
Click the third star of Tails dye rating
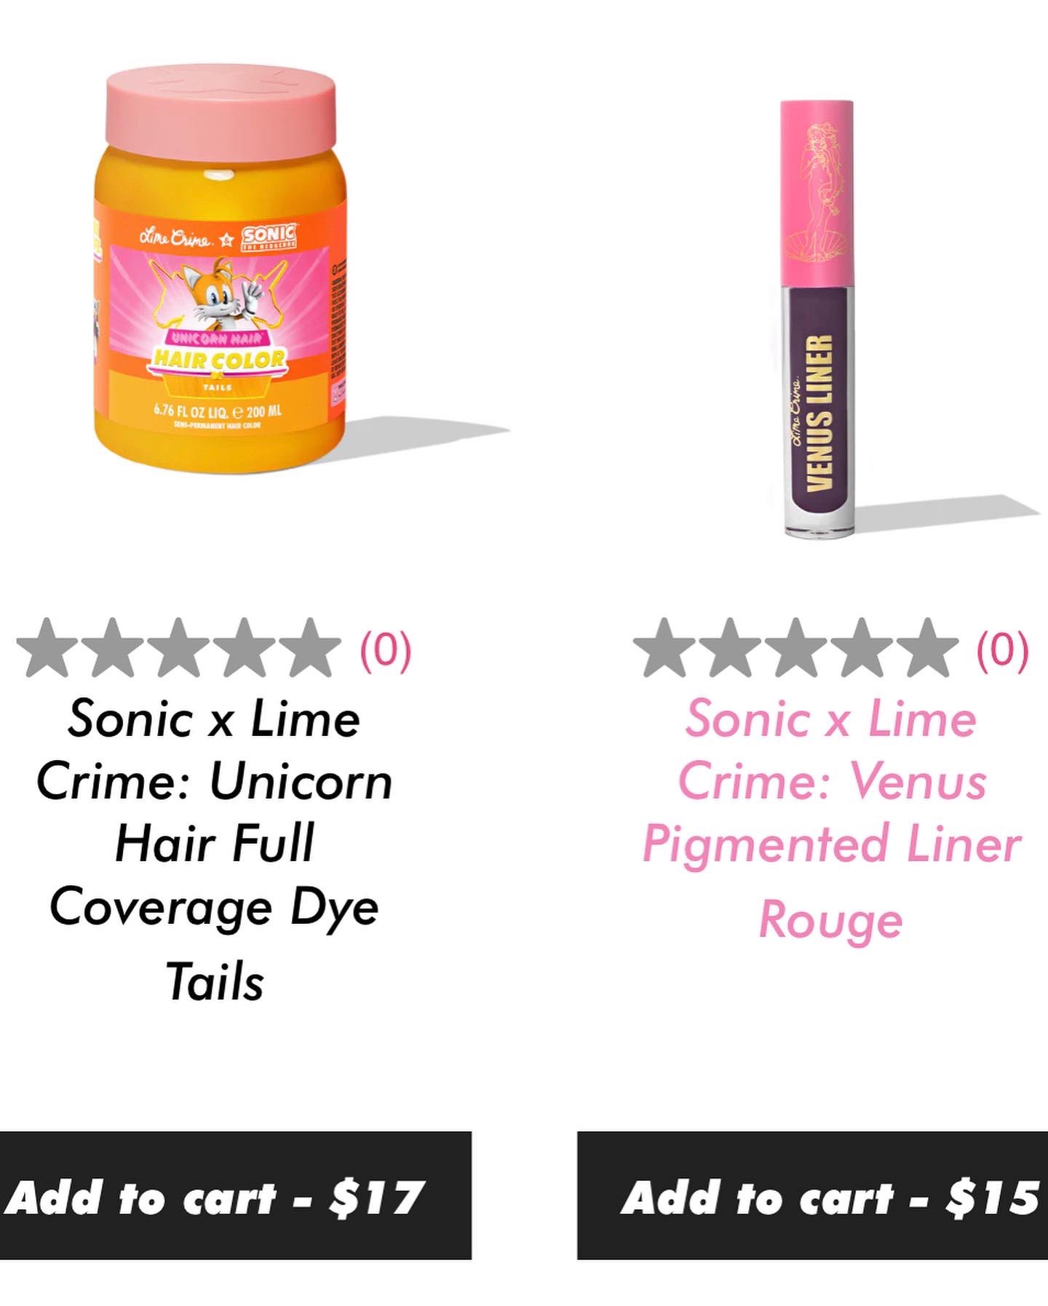(178, 648)
